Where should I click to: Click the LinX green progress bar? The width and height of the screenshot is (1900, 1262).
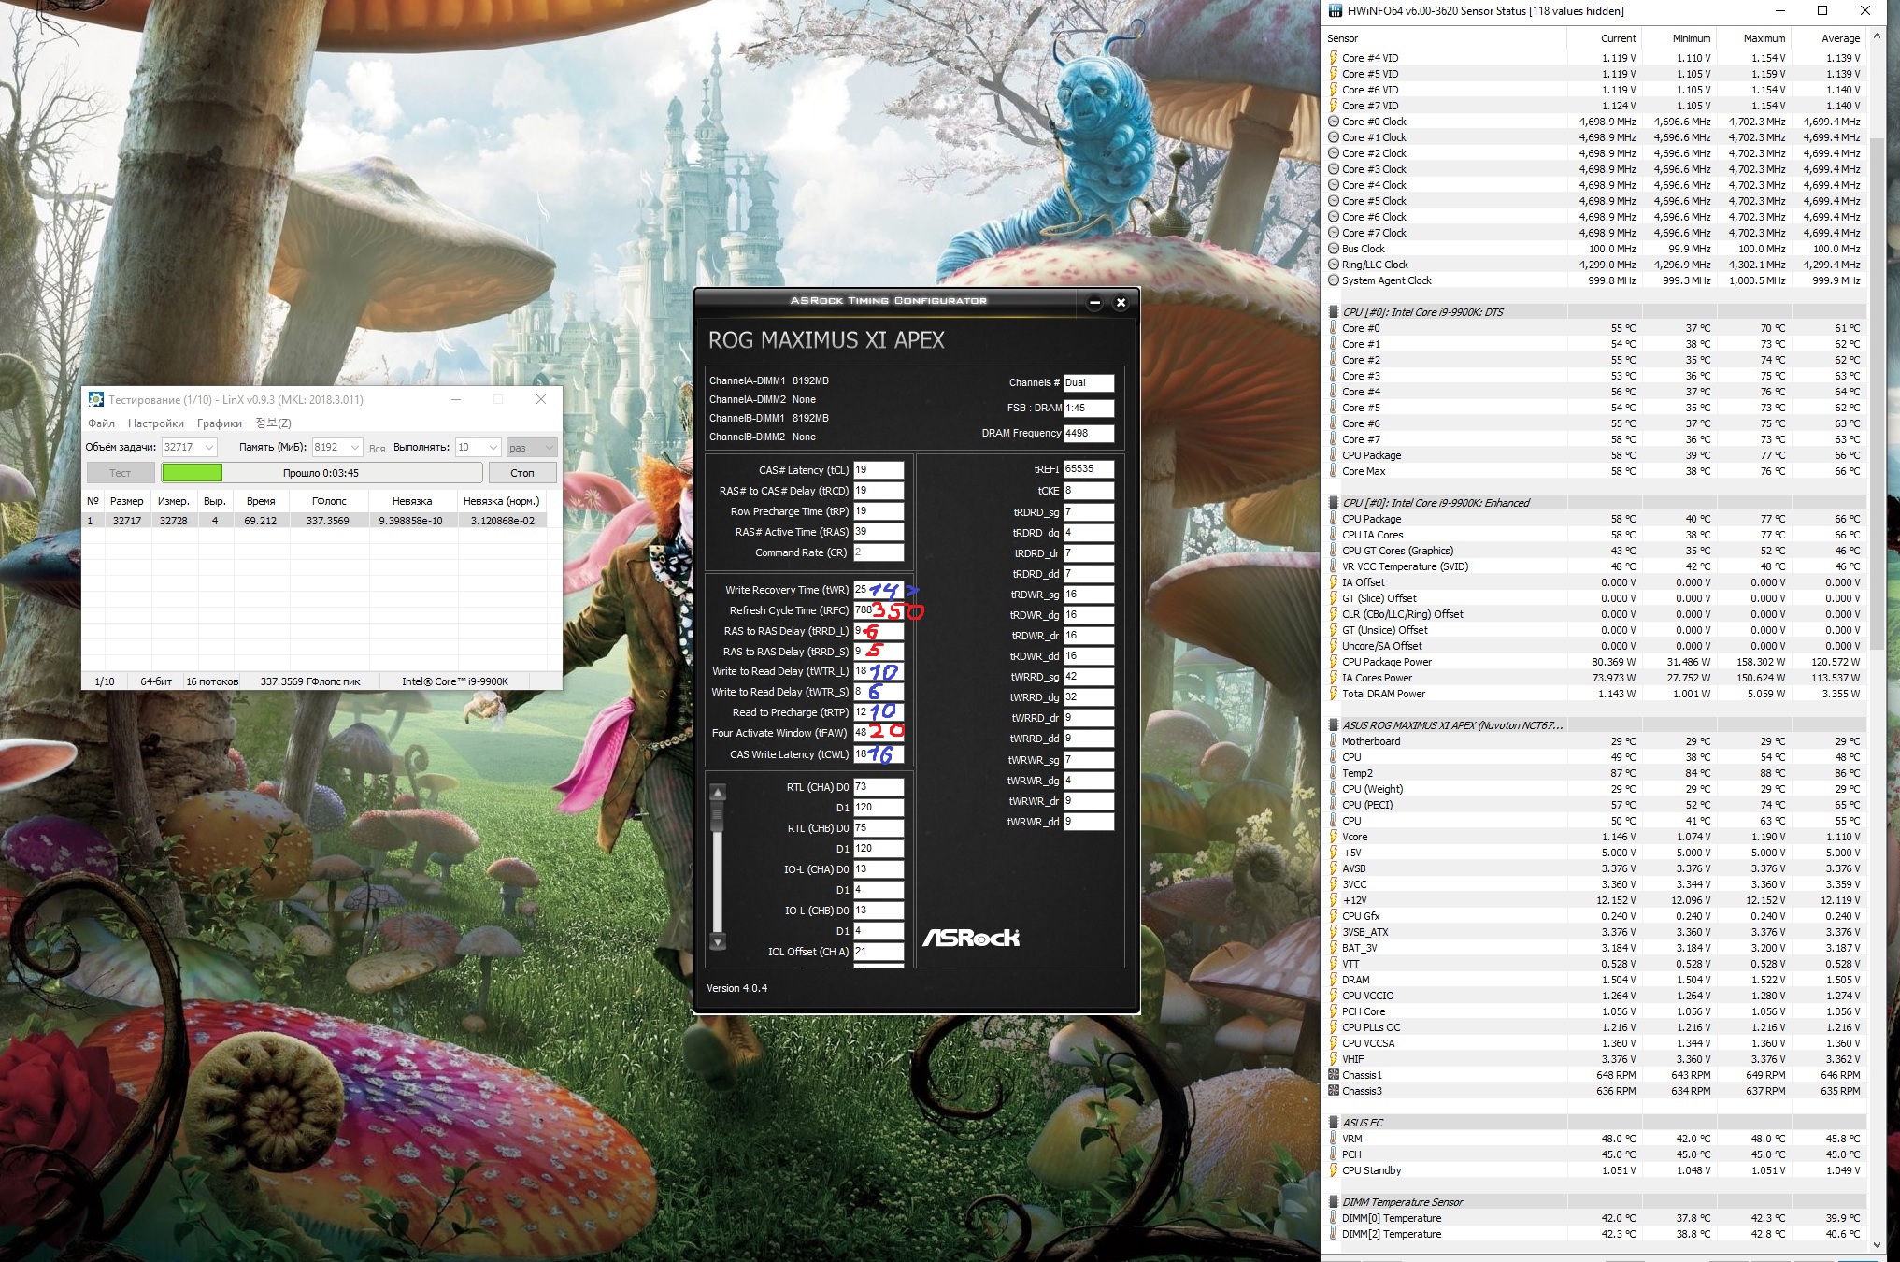(x=193, y=473)
